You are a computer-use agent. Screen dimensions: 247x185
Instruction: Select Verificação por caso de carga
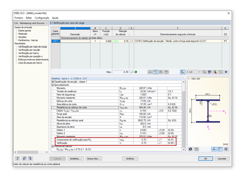pos(32,47)
